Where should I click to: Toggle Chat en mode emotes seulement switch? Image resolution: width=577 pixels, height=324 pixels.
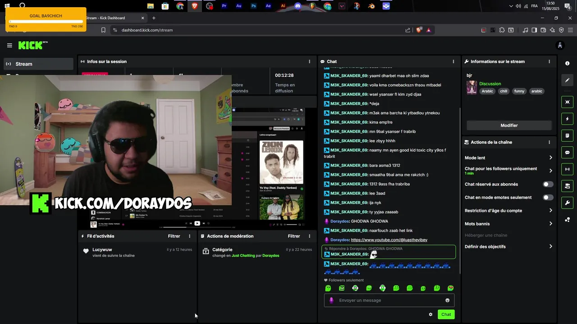(548, 198)
